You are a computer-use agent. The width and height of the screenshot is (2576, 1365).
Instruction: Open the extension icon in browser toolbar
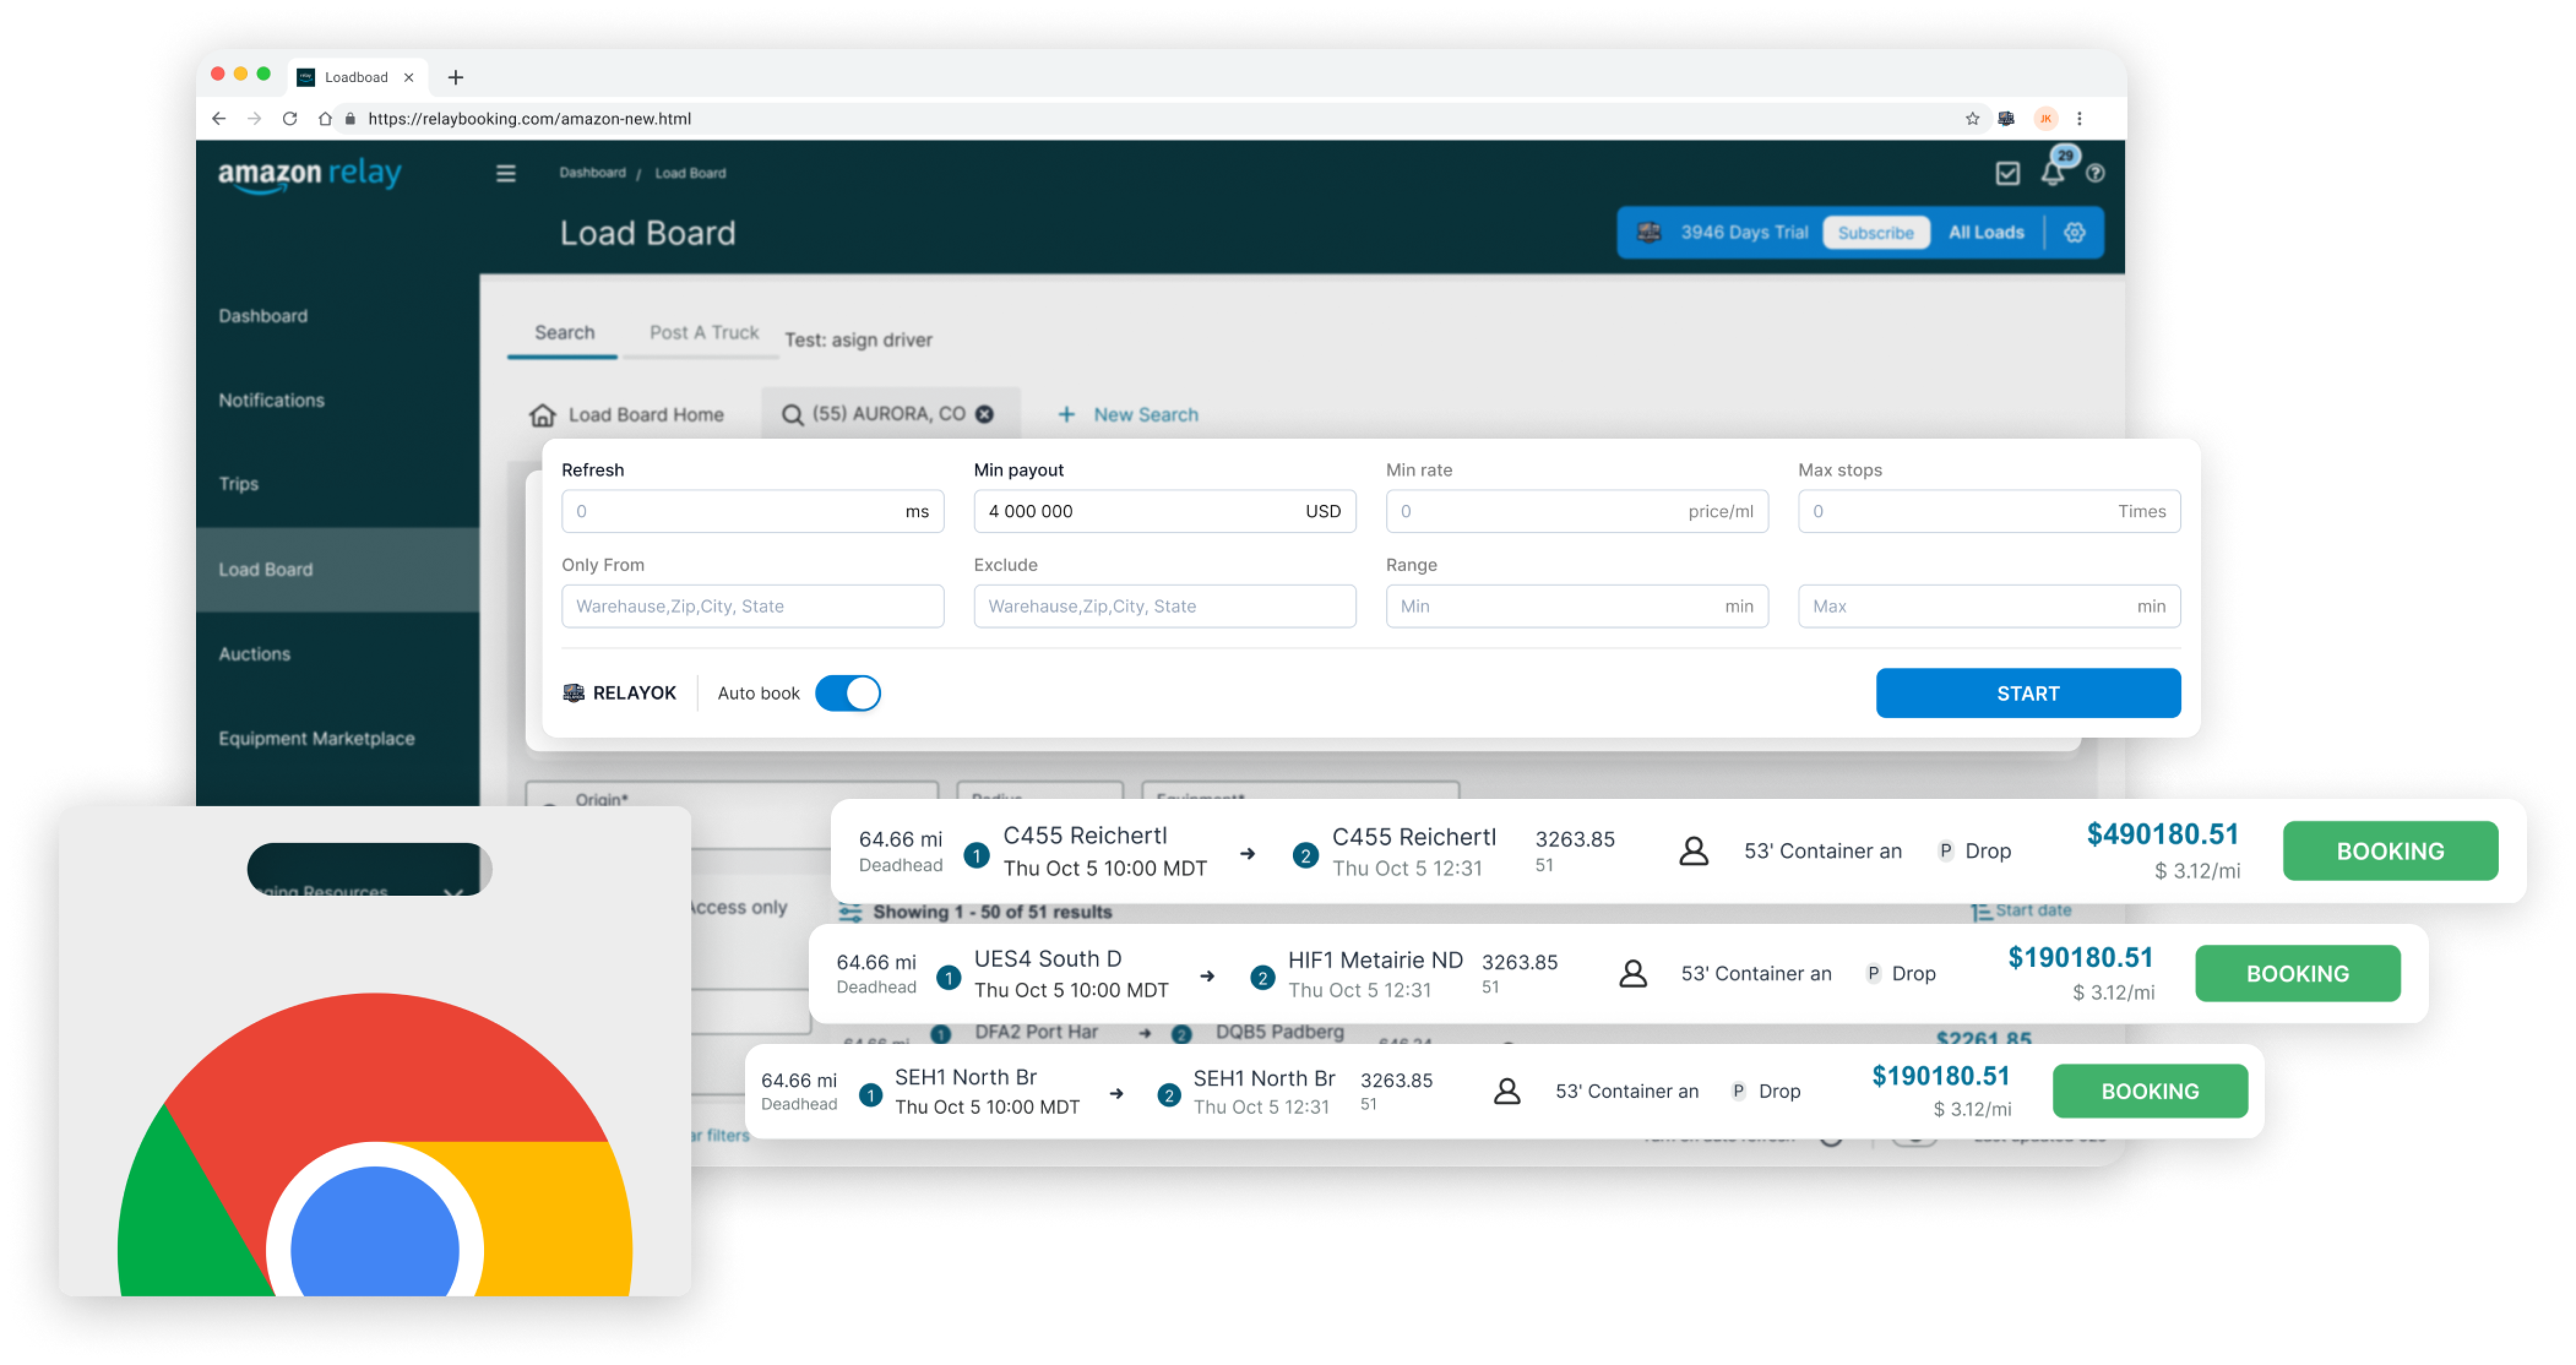tap(2006, 118)
